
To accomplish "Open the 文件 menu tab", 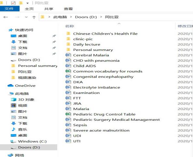I will [9, 8].
